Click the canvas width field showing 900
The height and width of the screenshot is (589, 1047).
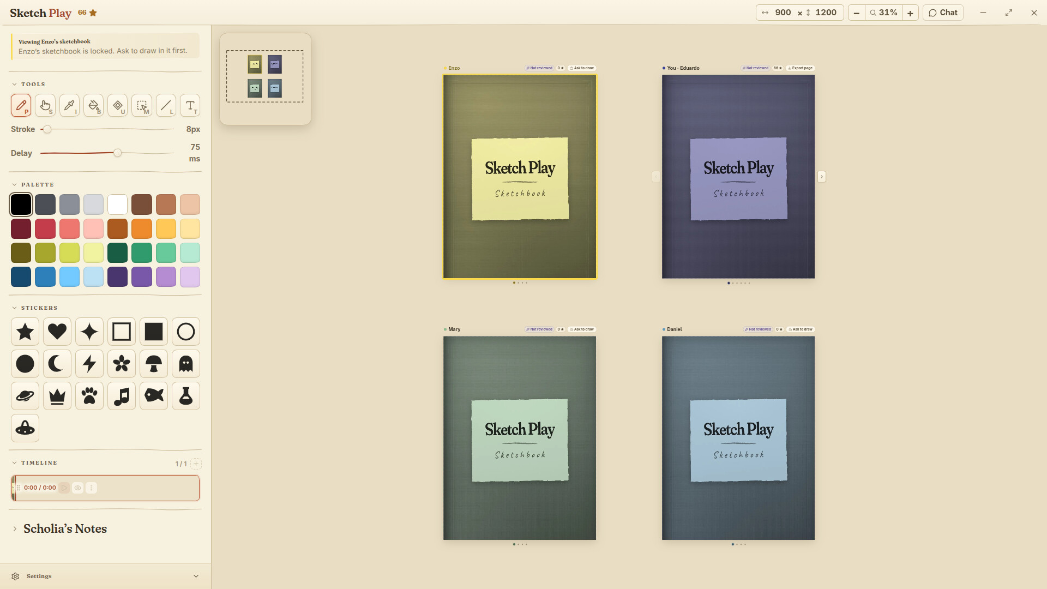783,13
